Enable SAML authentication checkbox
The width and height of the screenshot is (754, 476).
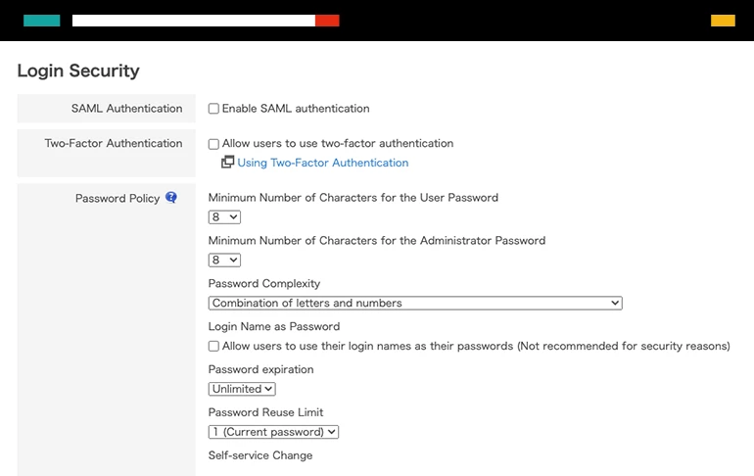coord(213,109)
